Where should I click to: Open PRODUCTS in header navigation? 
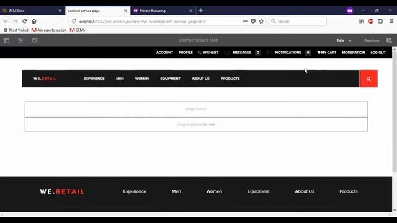click(x=230, y=79)
